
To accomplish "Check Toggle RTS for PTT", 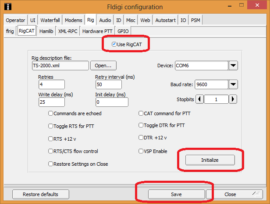I will coord(51,126).
